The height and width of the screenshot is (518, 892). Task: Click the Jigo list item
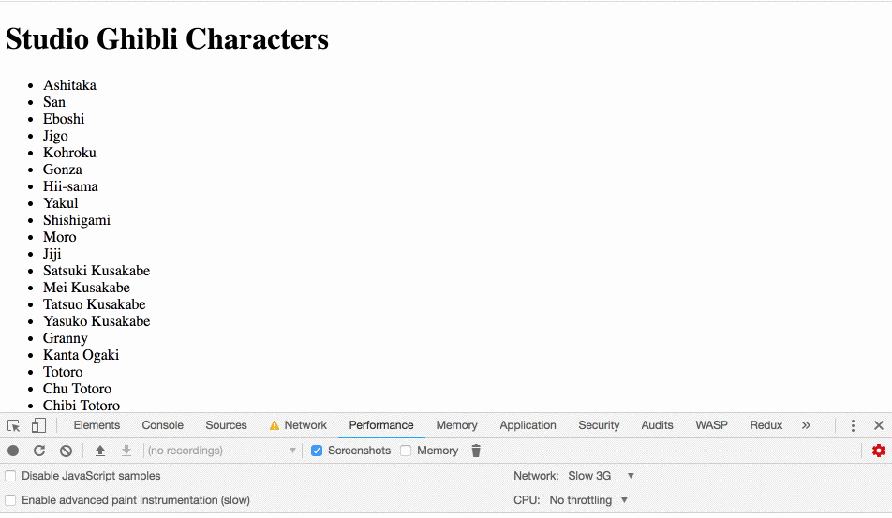[55, 136]
